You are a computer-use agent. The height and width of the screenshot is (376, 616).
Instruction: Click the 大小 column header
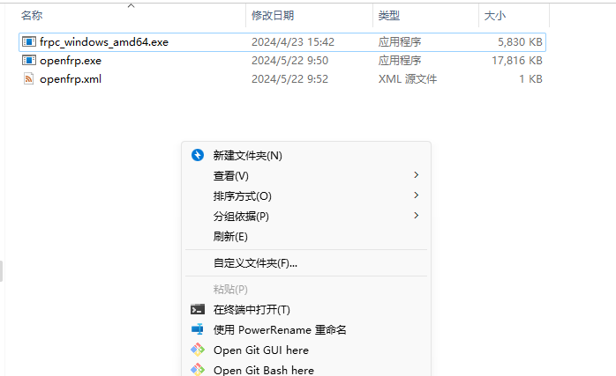[494, 16]
